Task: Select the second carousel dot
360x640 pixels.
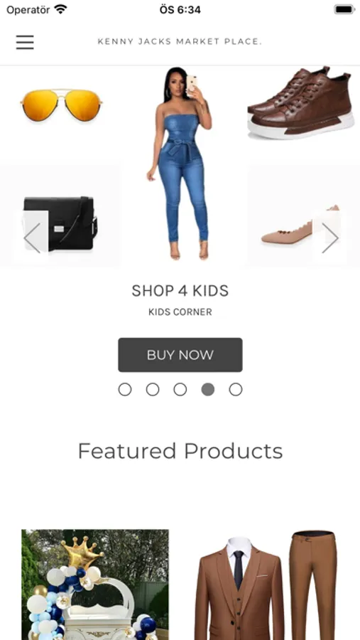Action: pyautogui.click(x=153, y=390)
